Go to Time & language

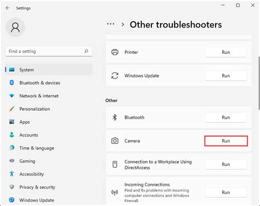[49, 148]
